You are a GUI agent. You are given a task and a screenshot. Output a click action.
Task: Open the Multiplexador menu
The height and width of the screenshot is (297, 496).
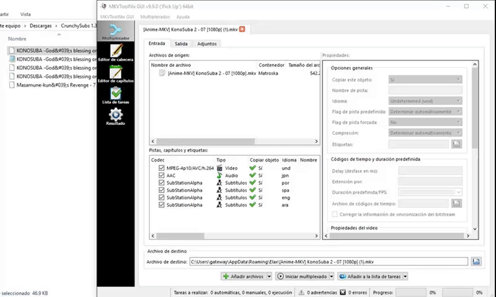[155, 17]
